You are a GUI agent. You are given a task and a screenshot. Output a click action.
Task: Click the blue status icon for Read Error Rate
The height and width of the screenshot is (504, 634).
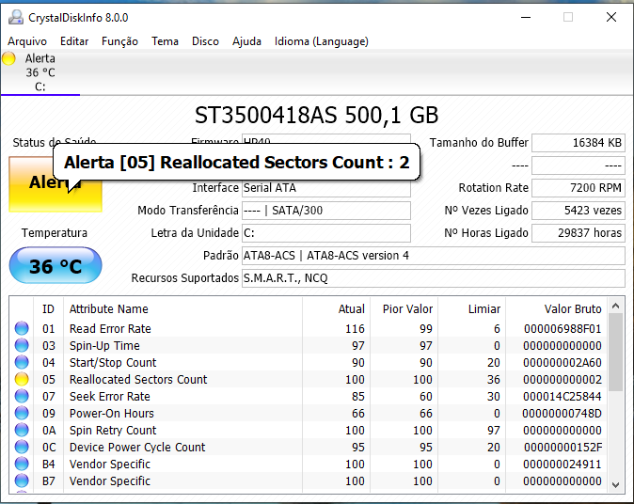coord(22,328)
